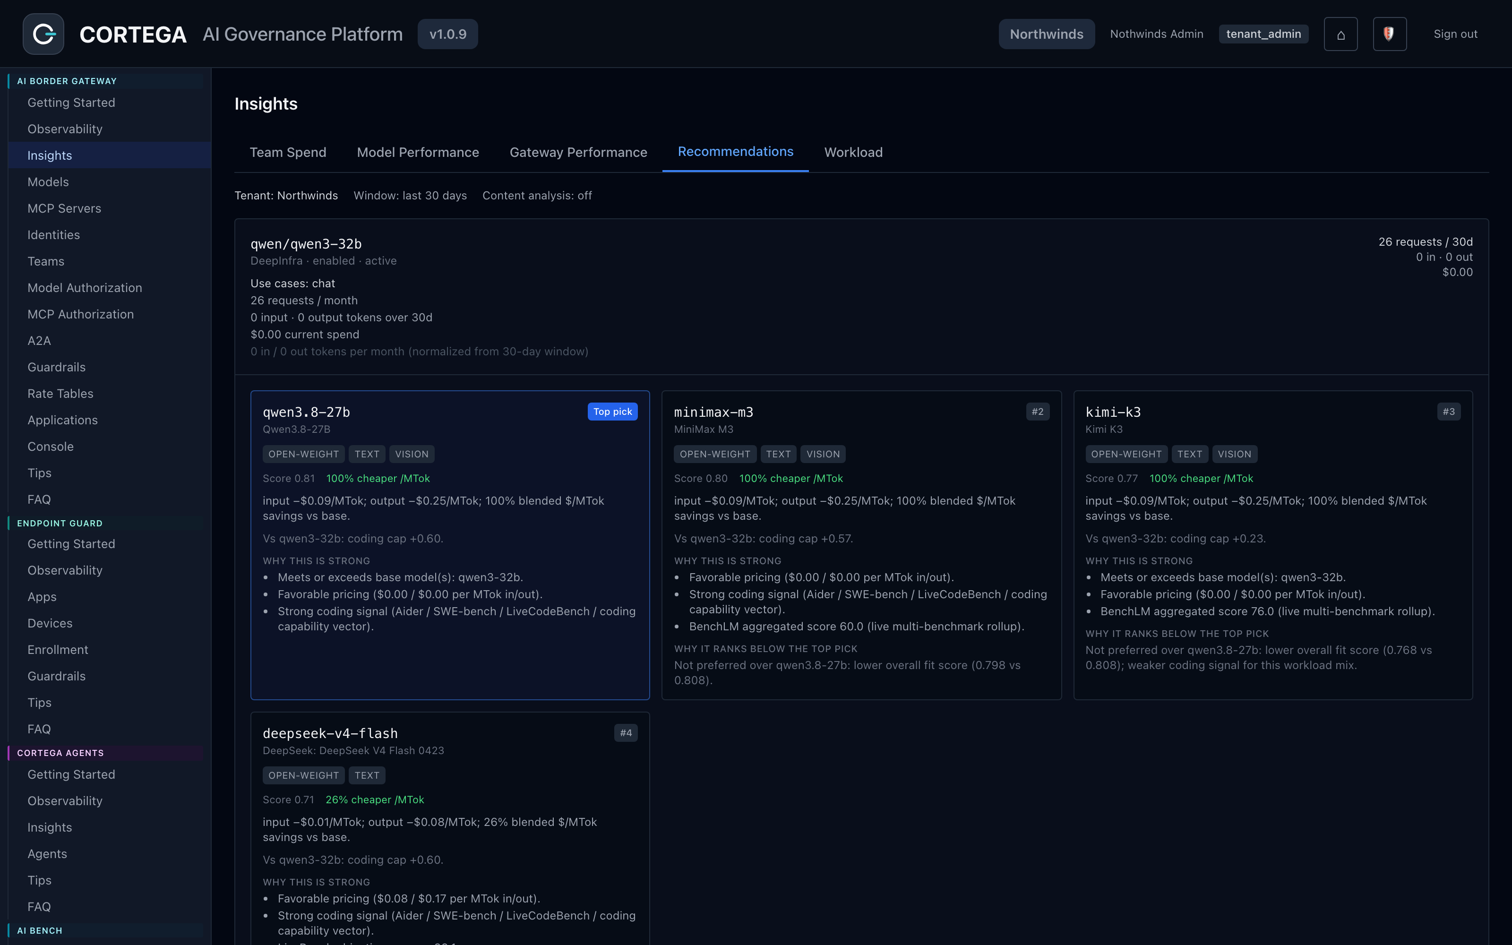1512x945 pixels.
Task: Open Observability under AI Border Gateway
Action: pos(109,129)
